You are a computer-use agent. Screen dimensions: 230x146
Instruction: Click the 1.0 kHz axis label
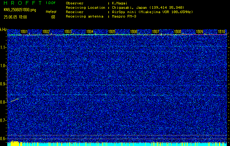click(x=3, y=66)
